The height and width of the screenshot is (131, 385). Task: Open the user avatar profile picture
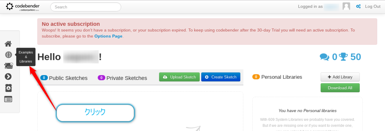click(x=346, y=6)
